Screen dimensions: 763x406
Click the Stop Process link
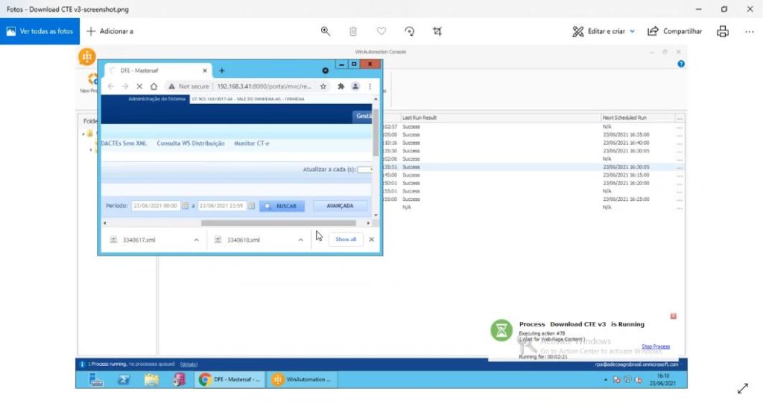click(x=656, y=347)
